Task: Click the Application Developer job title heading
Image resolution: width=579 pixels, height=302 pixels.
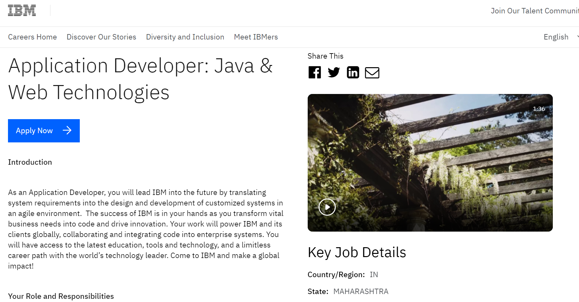Action: point(140,79)
